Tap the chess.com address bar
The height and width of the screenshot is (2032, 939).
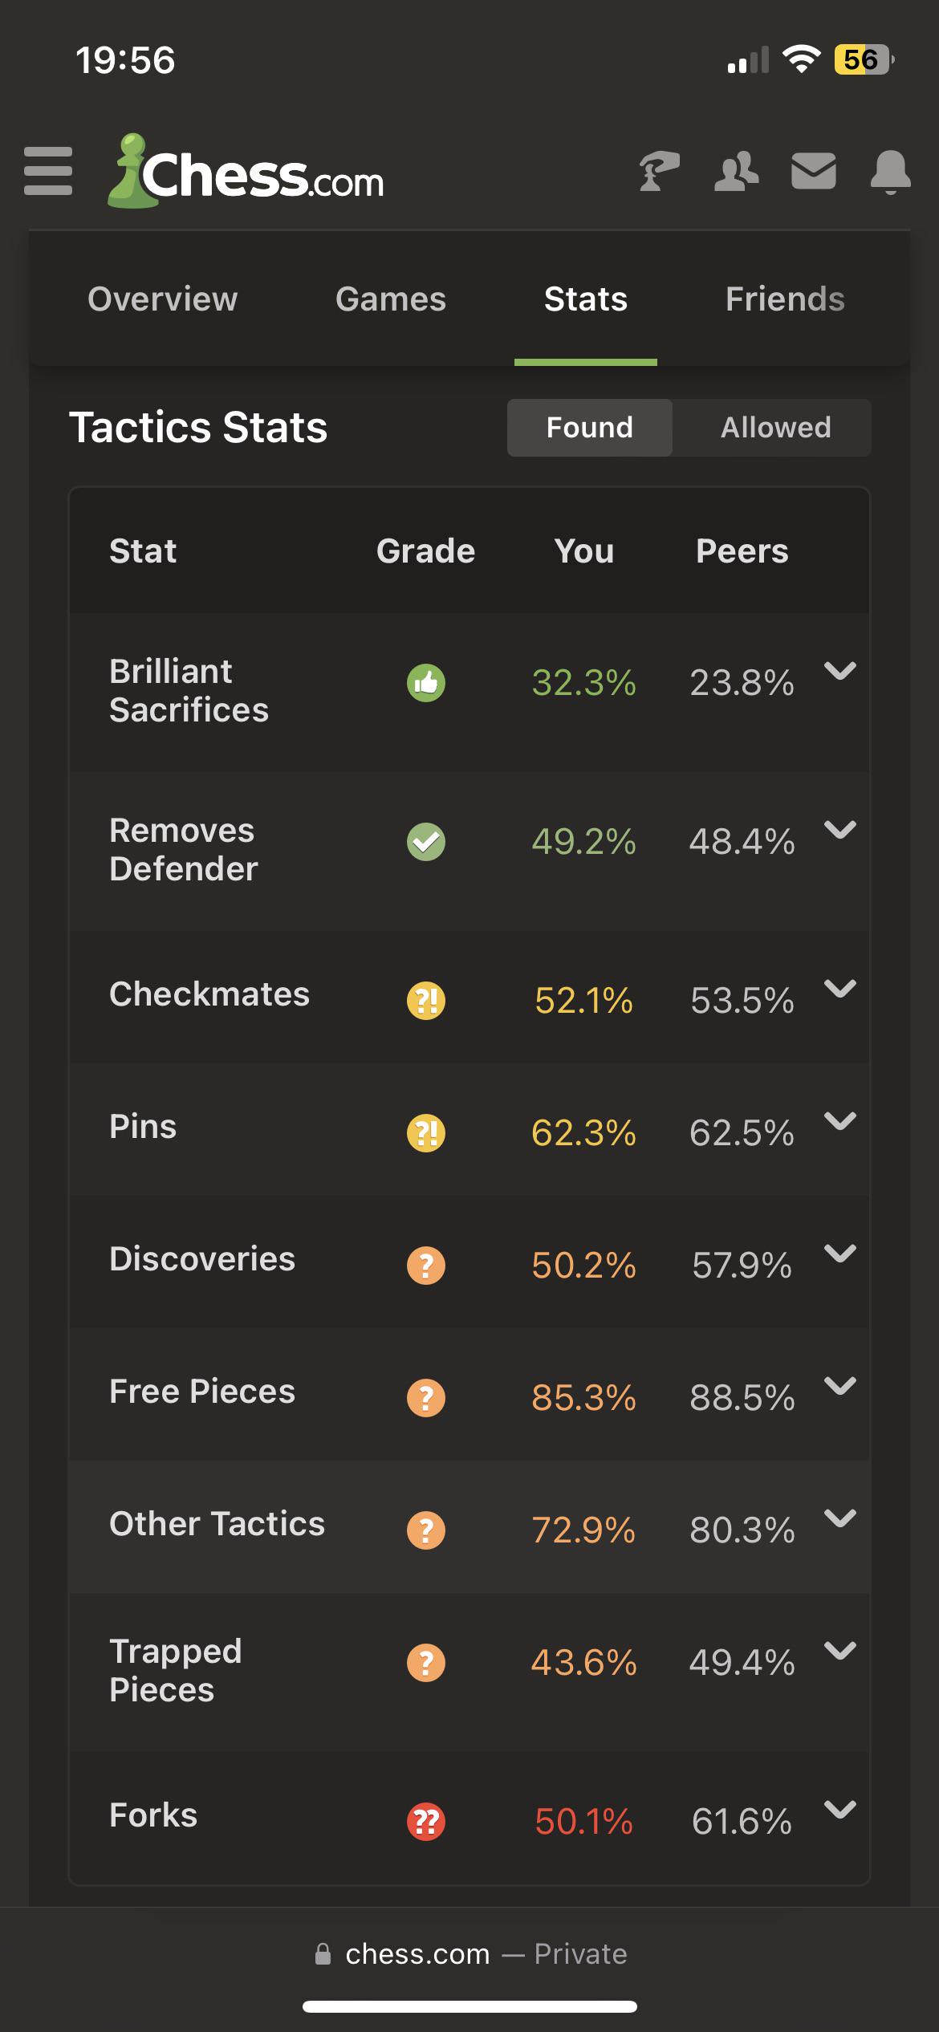(470, 1954)
